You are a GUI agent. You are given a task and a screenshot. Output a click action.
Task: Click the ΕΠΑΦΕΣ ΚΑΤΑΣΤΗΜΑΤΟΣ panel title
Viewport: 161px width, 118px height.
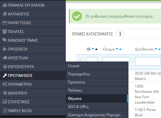pyautogui.click(x=92, y=34)
